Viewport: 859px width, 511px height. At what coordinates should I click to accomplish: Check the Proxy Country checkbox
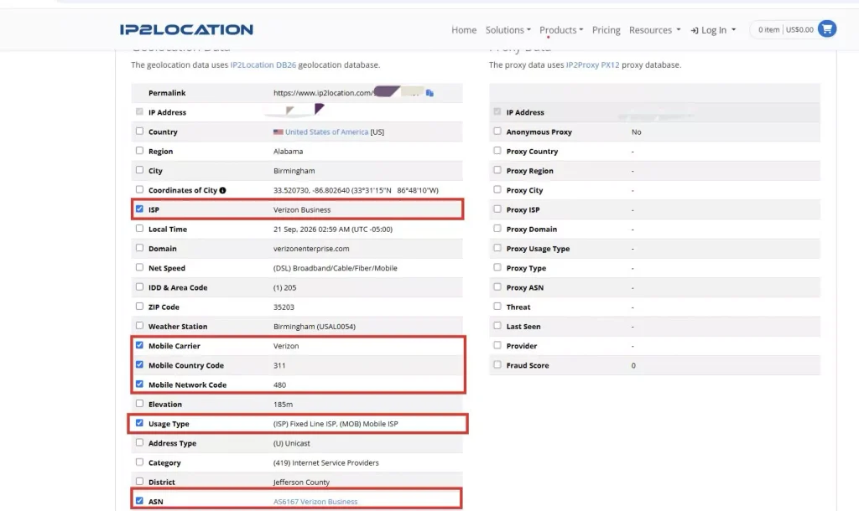tap(497, 151)
